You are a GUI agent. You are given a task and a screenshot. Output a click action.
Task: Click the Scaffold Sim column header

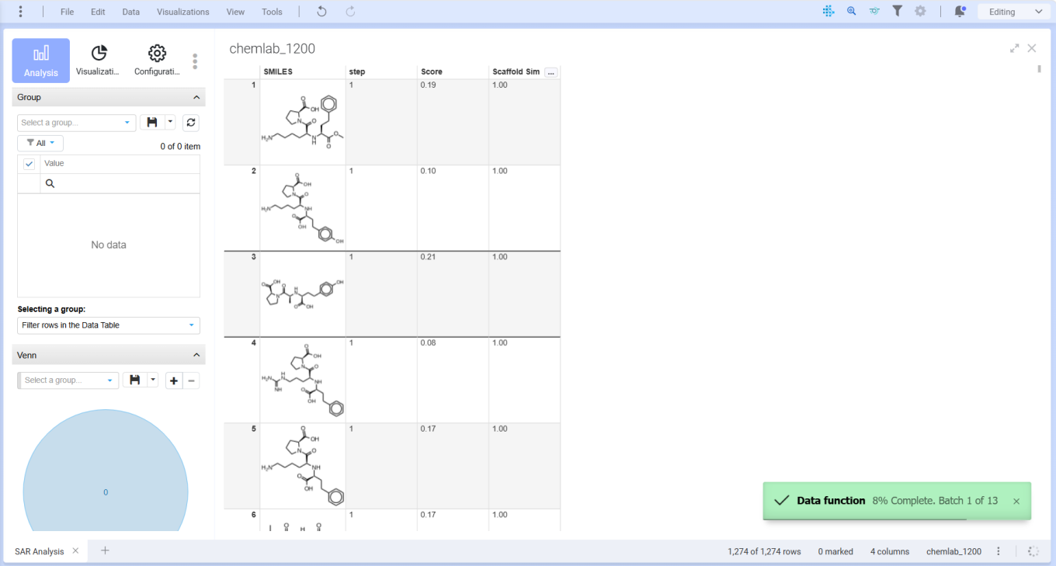[516, 72]
